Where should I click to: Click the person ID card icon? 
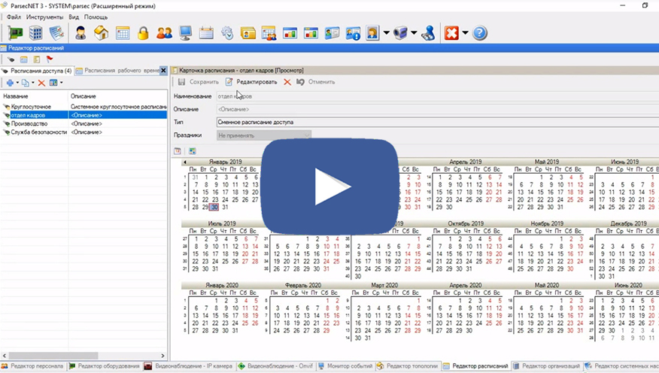(x=332, y=33)
